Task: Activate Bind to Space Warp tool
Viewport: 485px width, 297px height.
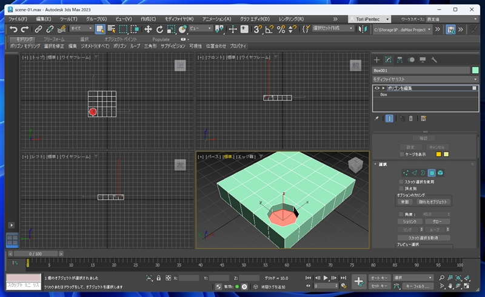Action: 62,29
